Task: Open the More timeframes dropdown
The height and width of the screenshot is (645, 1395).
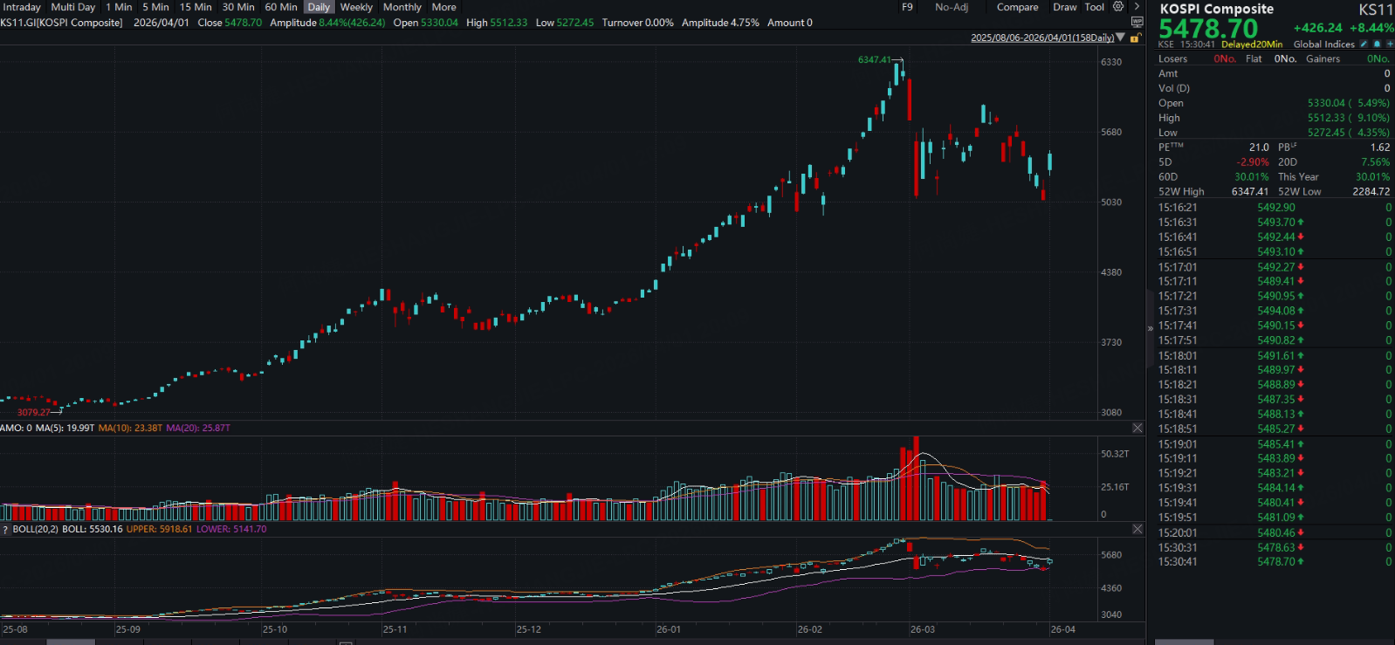Action: click(x=443, y=7)
